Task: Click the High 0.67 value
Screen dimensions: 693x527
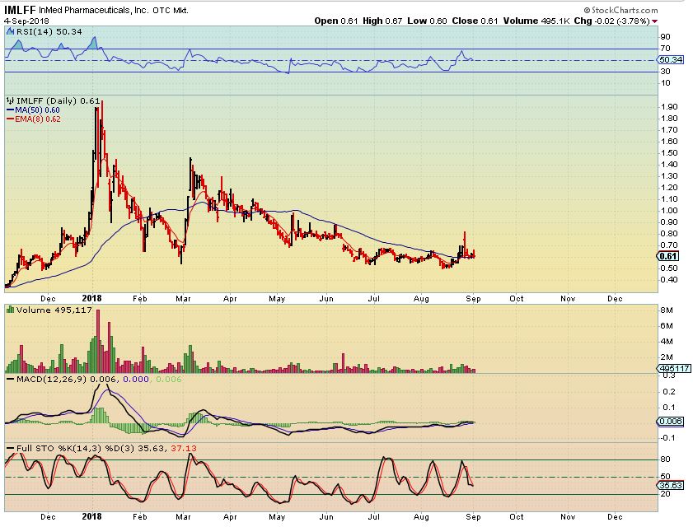Action: pyautogui.click(x=382, y=21)
